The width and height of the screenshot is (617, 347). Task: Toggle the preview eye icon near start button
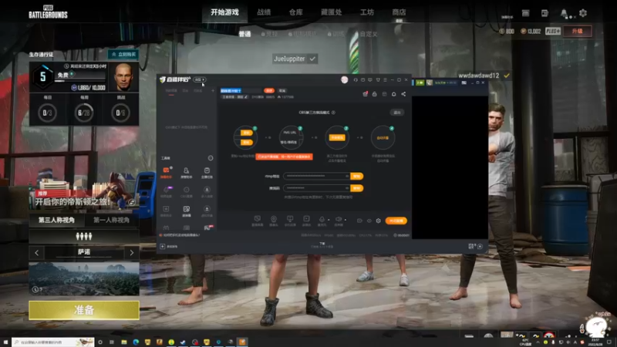click(x=369, y=221)
